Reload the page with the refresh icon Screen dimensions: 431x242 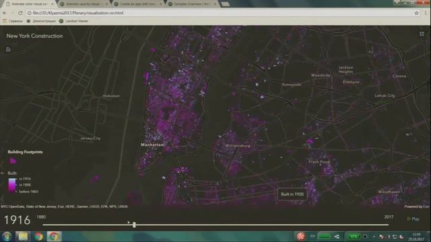click(20, 13)
